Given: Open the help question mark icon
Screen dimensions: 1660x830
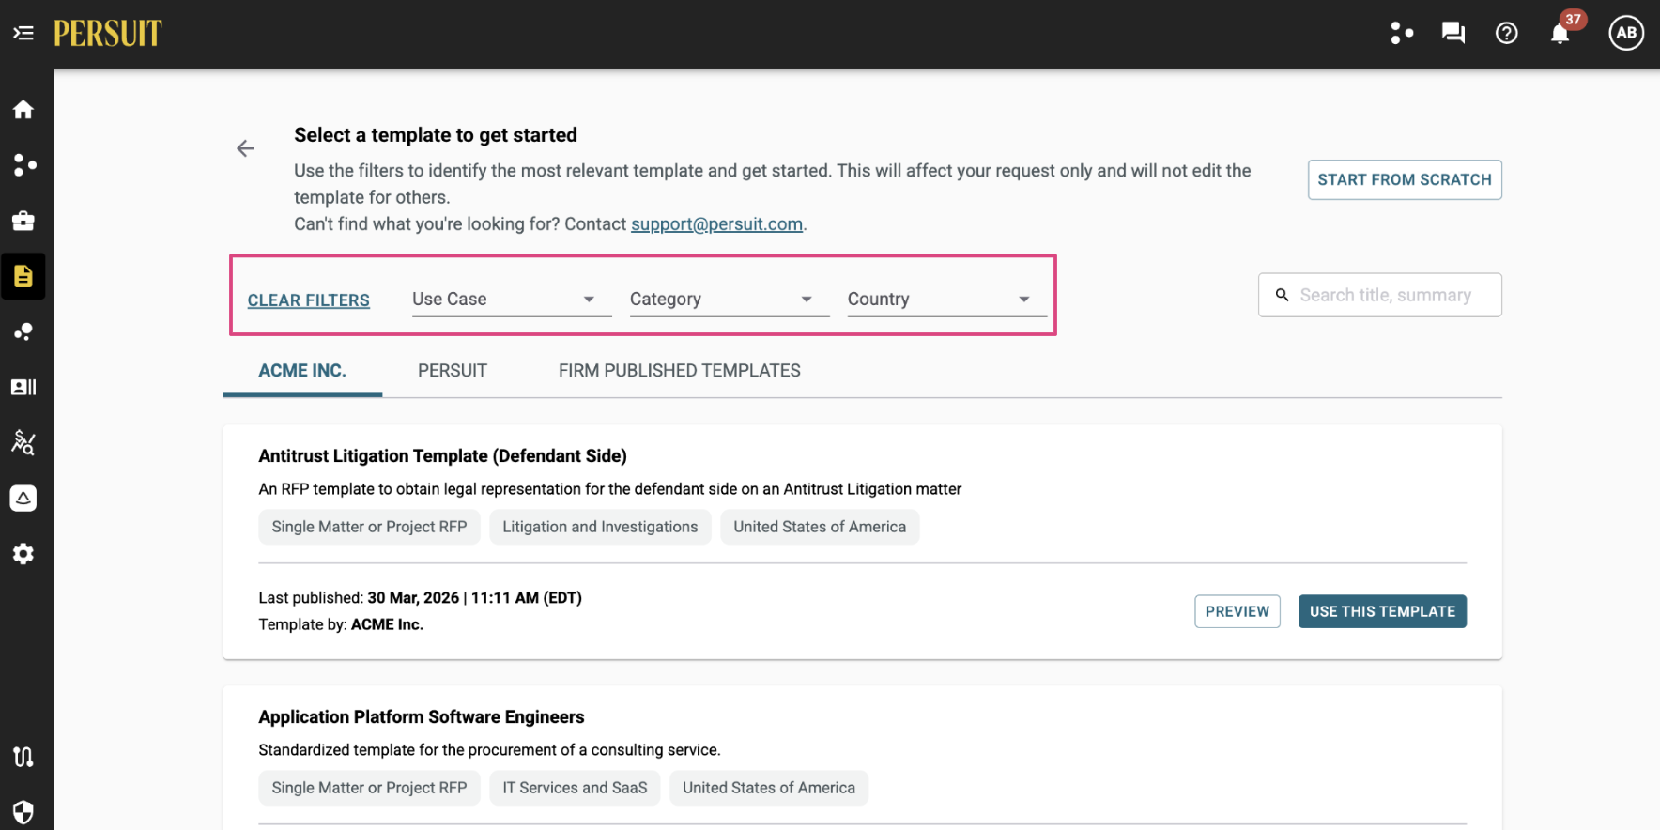Looking at the screenshot, I should click(1507, 34).
